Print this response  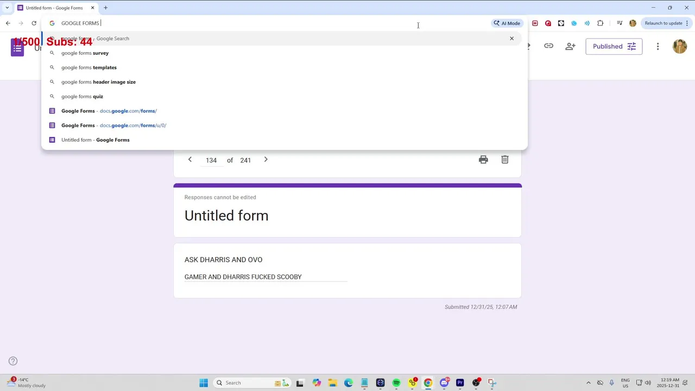(x=483, y=160)
